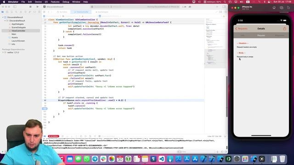Open Photos from the Dock
Image resolution: width=294 pixels, height=165 pixels.
[111, 159]
